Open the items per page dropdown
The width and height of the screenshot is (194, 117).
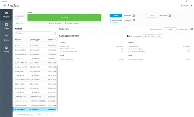click(x=30, y=114)
